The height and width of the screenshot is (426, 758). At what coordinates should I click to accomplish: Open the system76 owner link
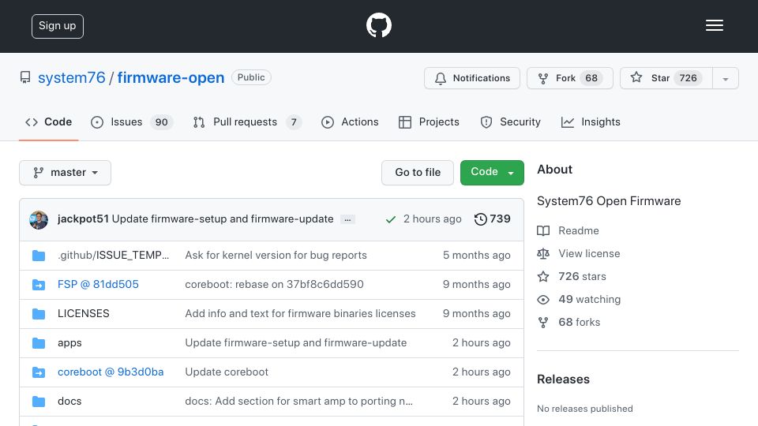coord(72,78)
